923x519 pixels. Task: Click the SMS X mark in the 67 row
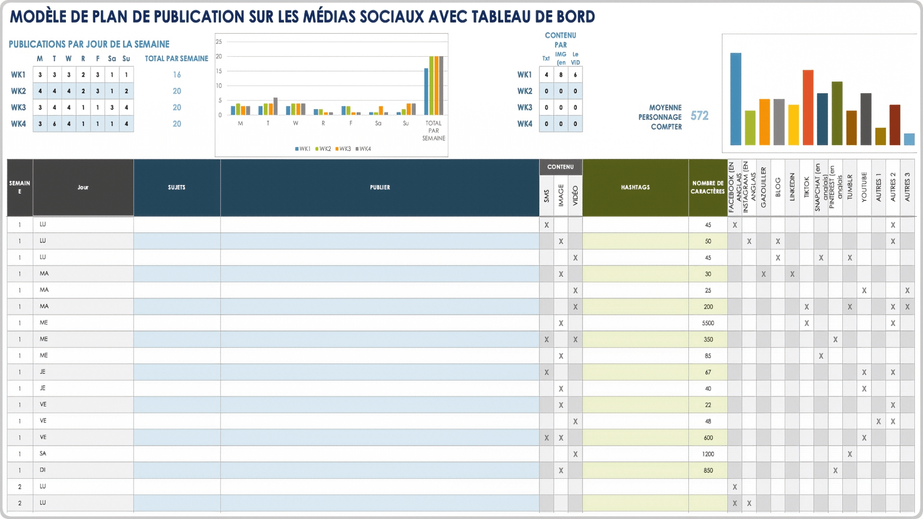coord(547,372)
